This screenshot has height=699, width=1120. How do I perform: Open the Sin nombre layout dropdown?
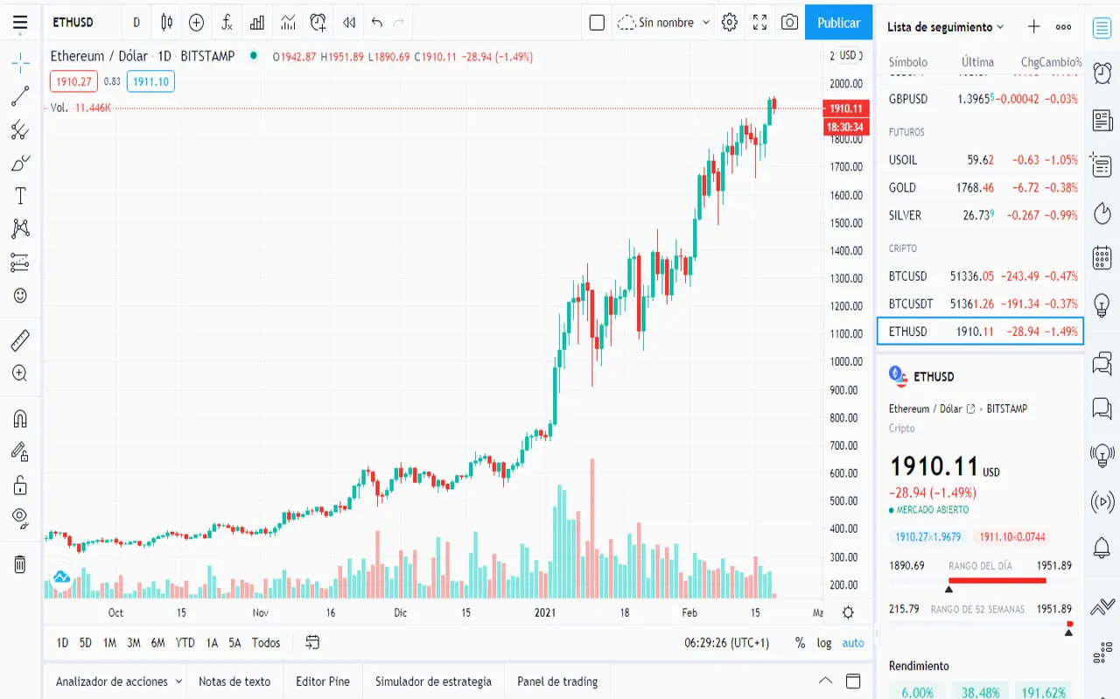click(x=664, y=23)
